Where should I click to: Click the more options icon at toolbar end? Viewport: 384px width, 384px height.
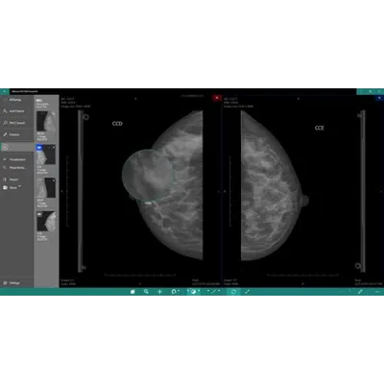(377, 292)
